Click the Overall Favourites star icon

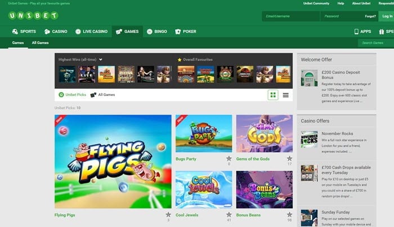180,60
